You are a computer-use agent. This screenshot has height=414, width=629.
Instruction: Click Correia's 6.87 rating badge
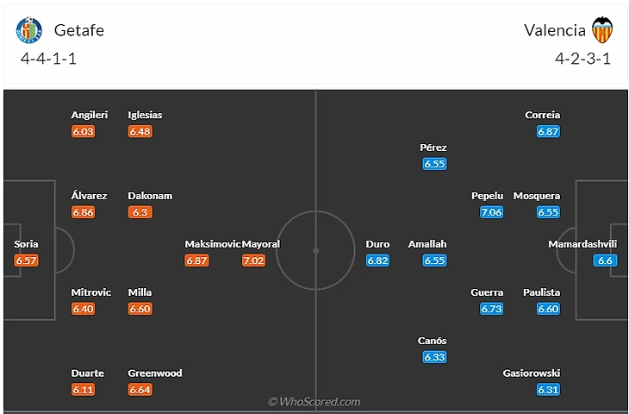pyautogui.click(x=548, y=131)
